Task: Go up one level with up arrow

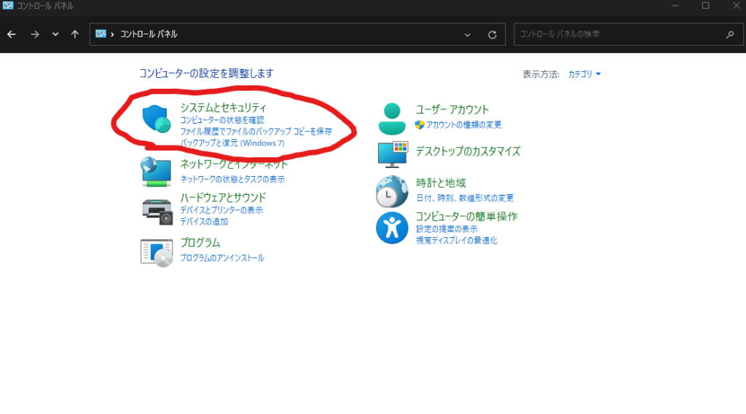Action: point(75,34)
